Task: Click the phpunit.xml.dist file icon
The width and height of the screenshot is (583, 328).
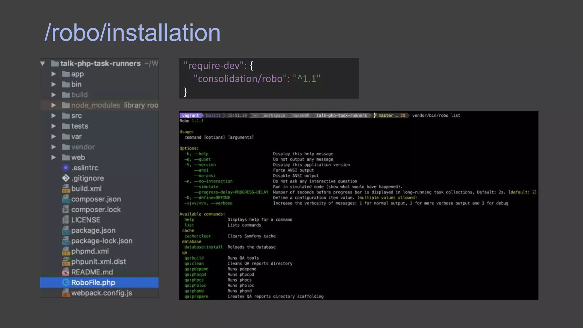Action: [x=66, y=262]
